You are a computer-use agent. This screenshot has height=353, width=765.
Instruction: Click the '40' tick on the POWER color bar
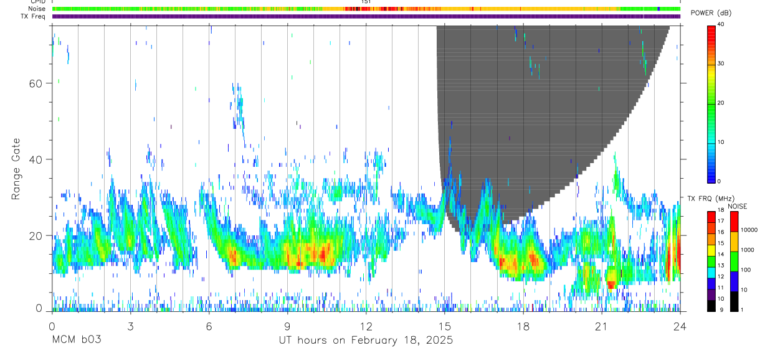click(x=721, y=25)
